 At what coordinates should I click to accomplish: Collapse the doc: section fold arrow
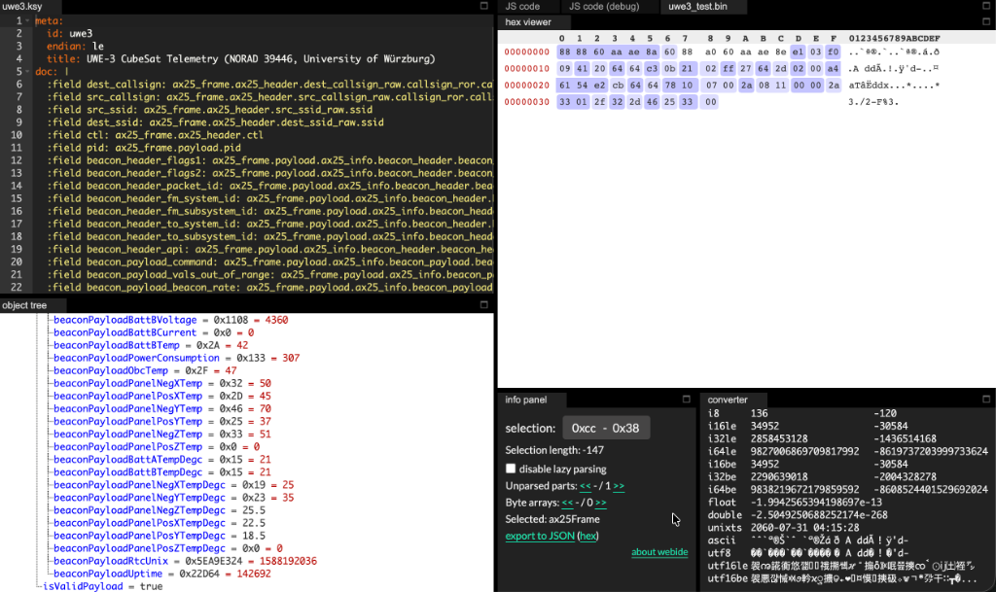click(x=27, y=72)
